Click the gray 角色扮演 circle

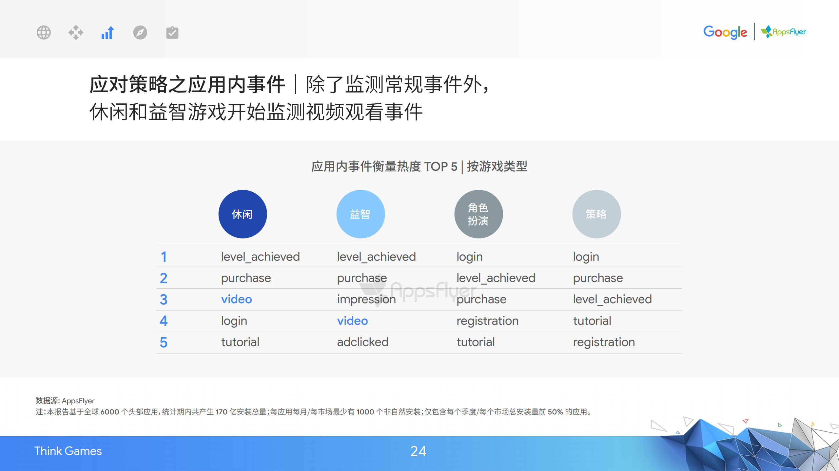pyautogui.click(x=478, y=214)
